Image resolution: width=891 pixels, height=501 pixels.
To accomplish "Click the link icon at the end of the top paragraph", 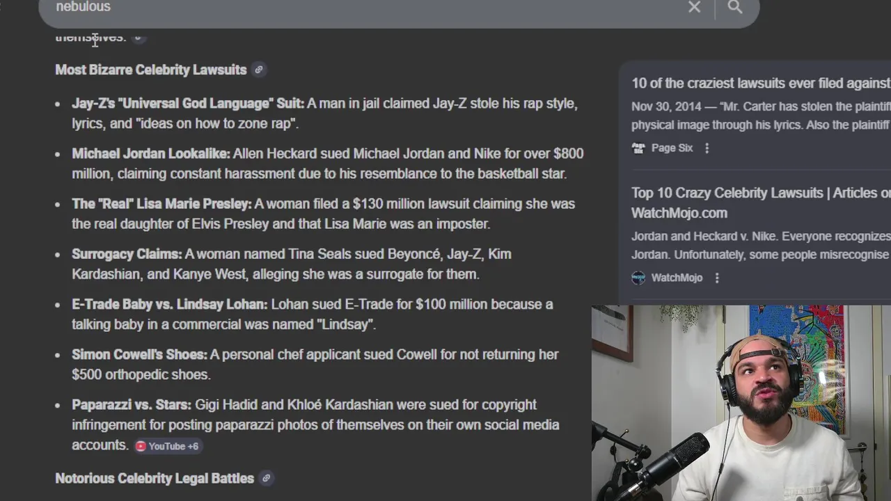I will click(138, 37).
